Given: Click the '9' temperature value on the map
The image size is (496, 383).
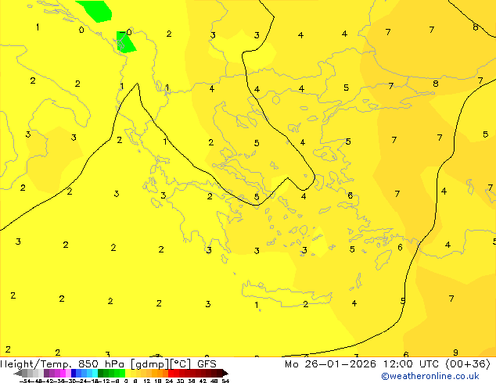Looking at the screenshot, I should point(455,353).
